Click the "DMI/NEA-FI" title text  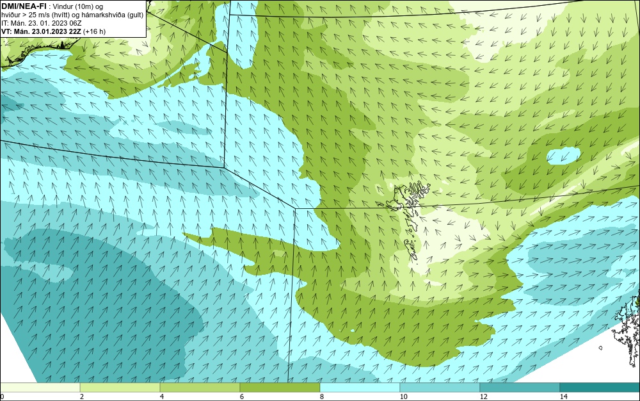click(24, 5)
